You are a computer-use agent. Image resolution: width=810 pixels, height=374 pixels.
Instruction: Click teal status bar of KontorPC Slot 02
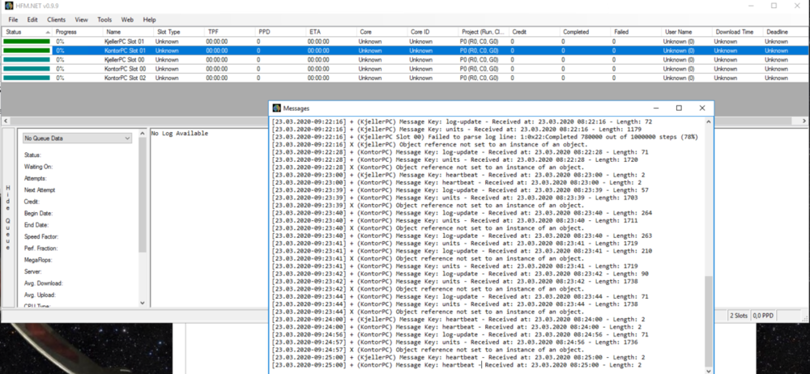[x=26, y=79]
